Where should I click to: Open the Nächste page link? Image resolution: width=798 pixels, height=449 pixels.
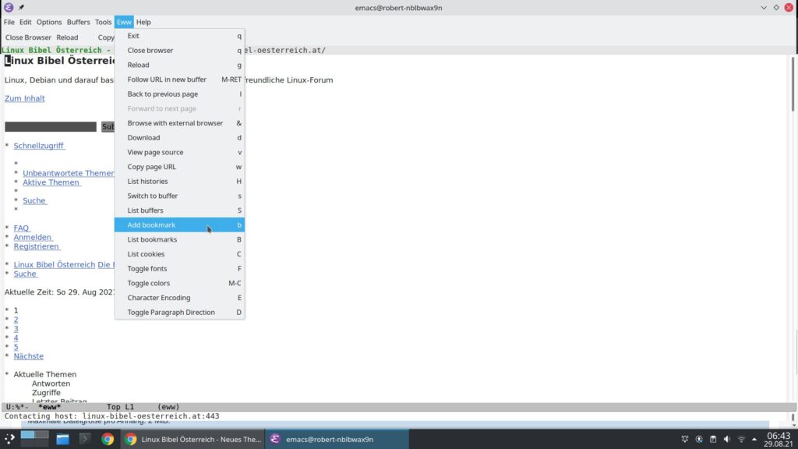[x=29, y=356]
